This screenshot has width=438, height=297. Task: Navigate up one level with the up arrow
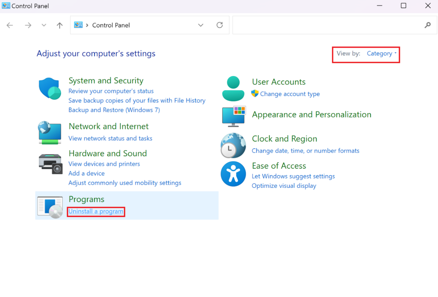coord(59,25)
